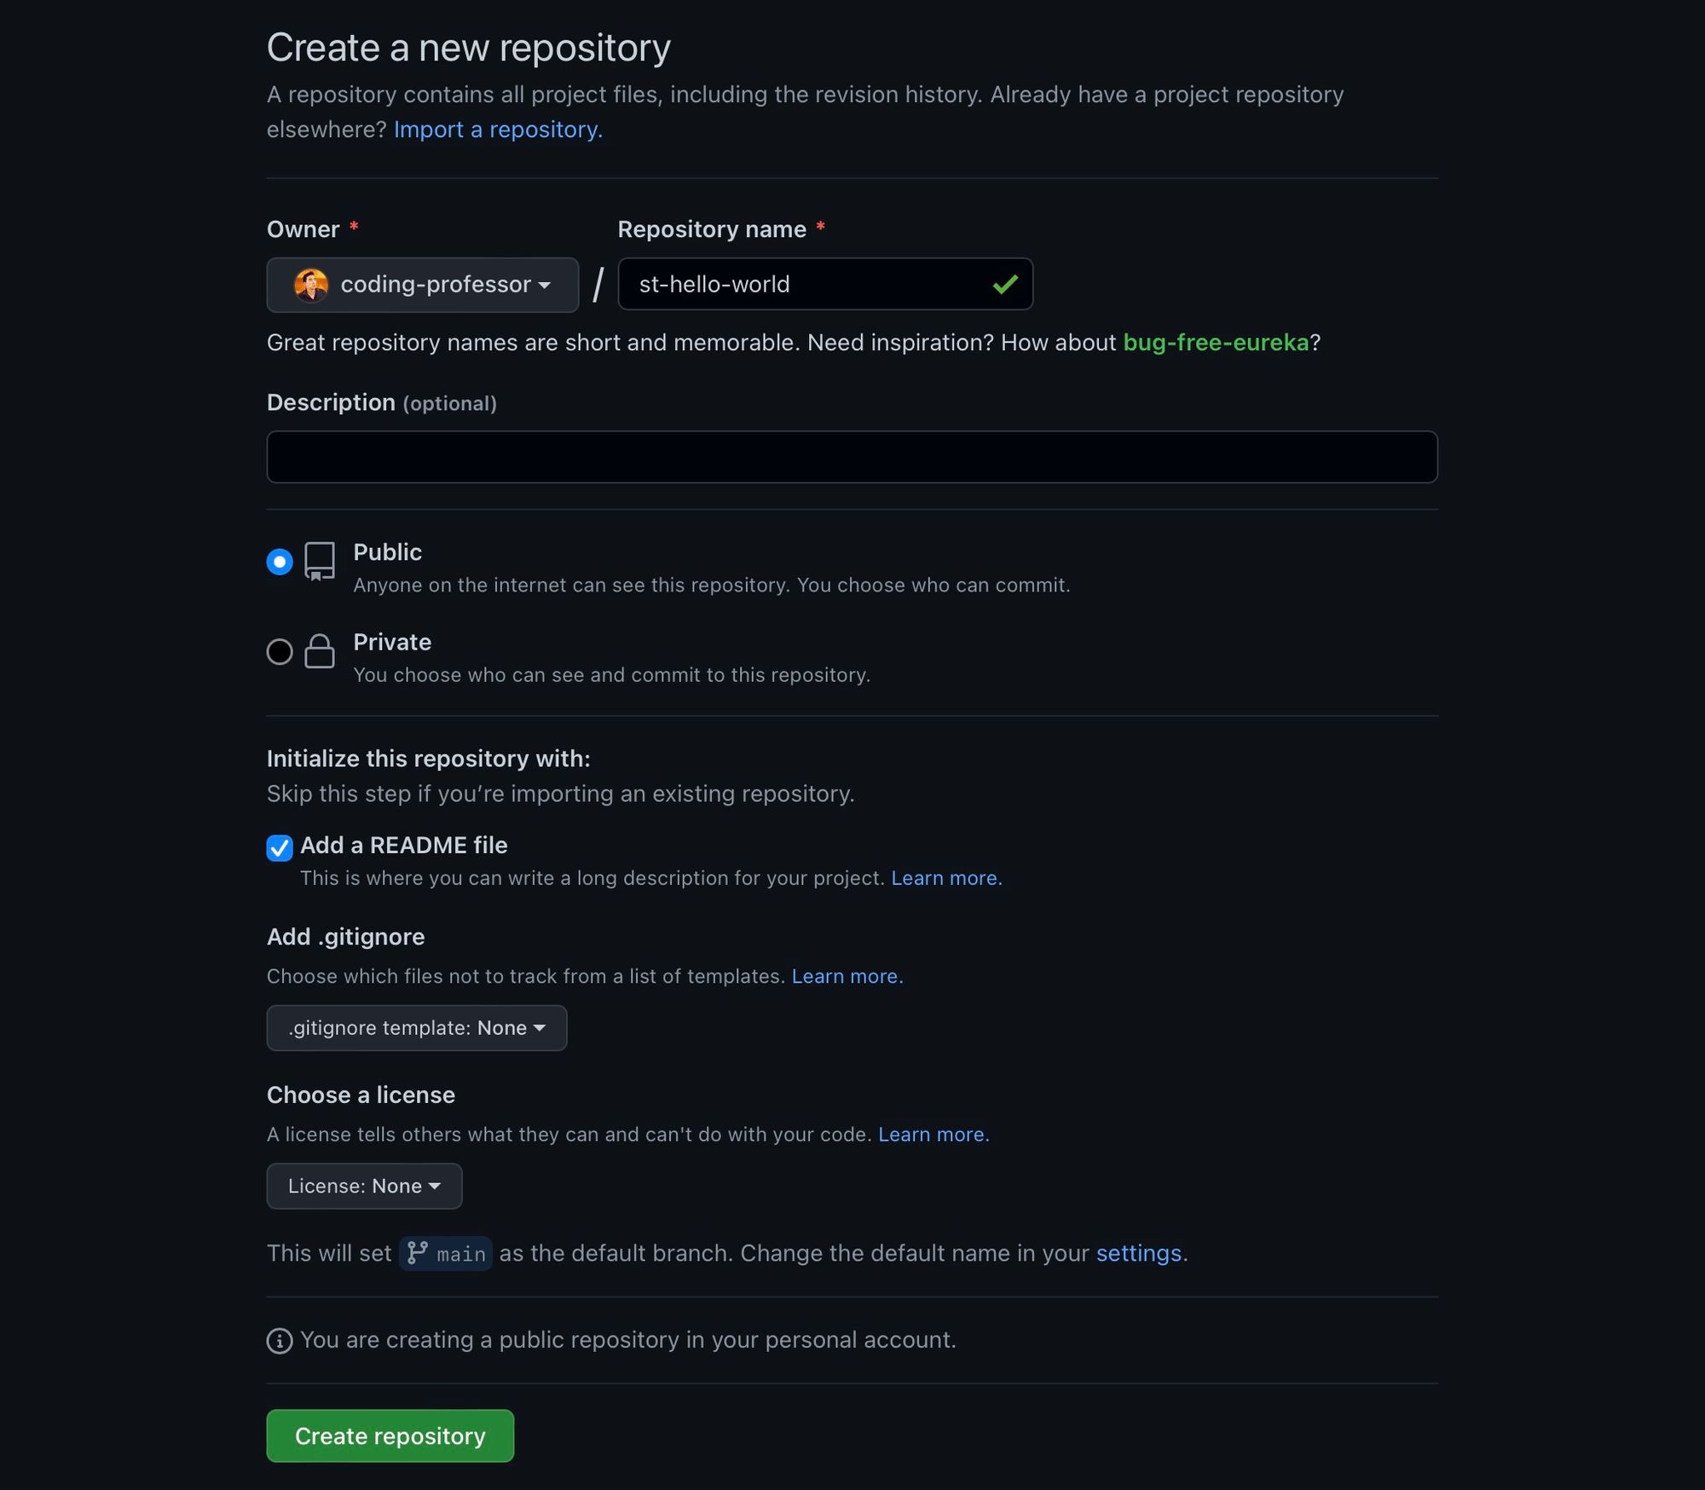Open the Import a repository link

click(498, 130)
